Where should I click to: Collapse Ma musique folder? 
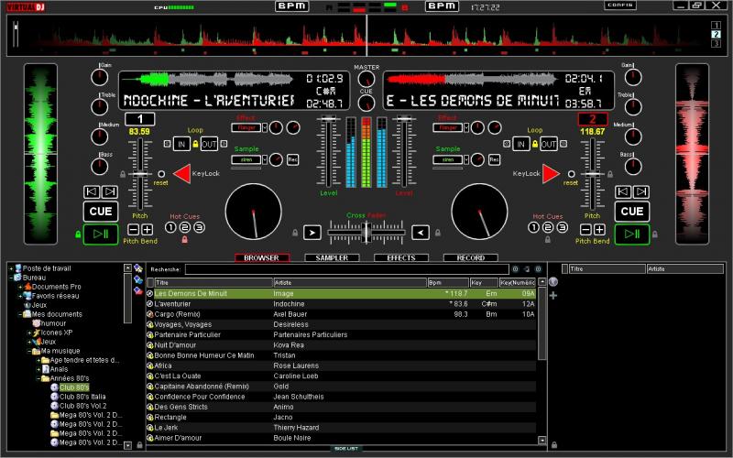coord(29,351)
